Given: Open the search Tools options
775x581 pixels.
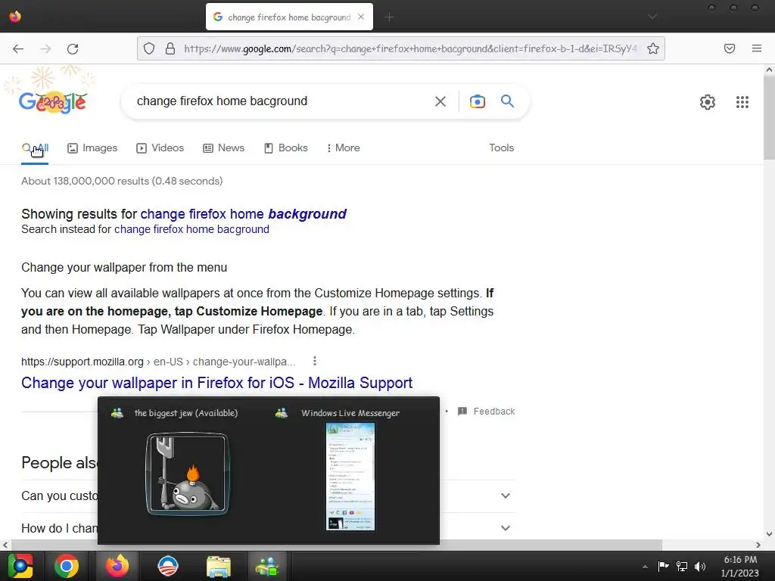Looking at the screenshot, I should tap(501, 148).
